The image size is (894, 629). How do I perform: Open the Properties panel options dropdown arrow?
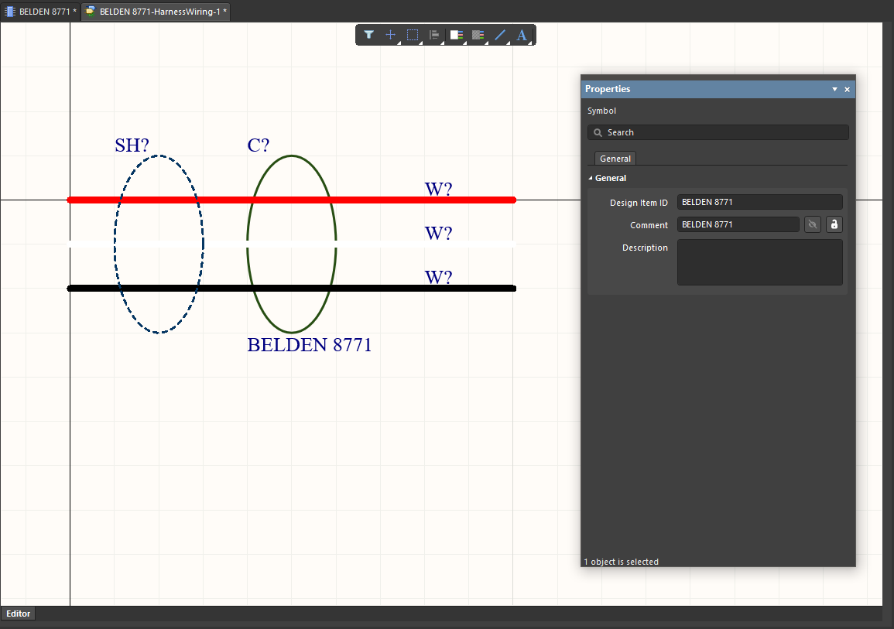(834, 89)
